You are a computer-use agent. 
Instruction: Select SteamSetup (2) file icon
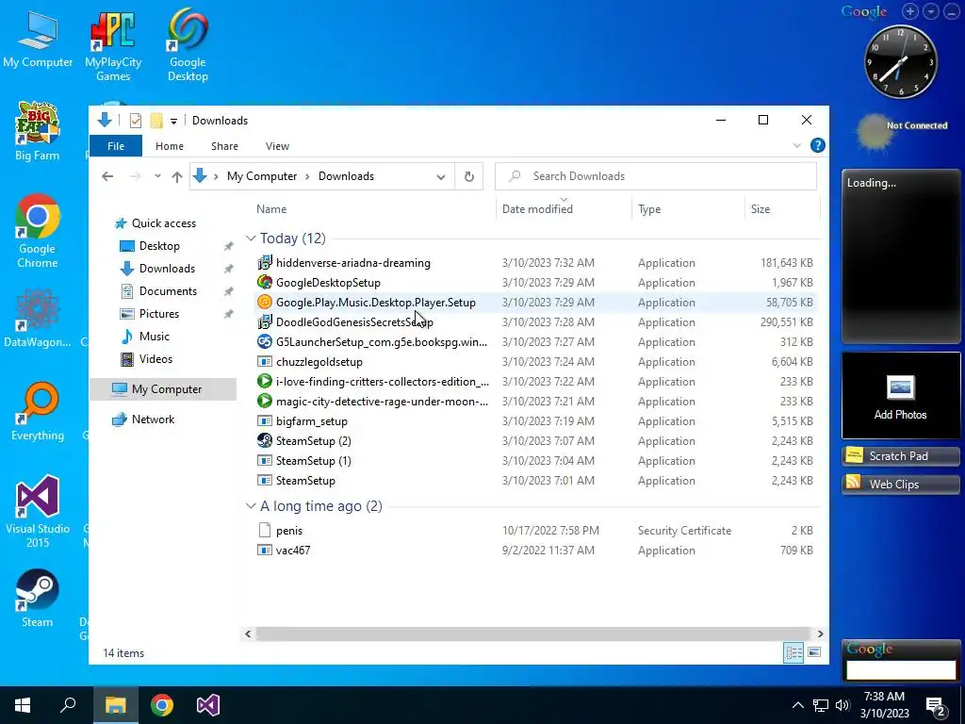(265, 441)
